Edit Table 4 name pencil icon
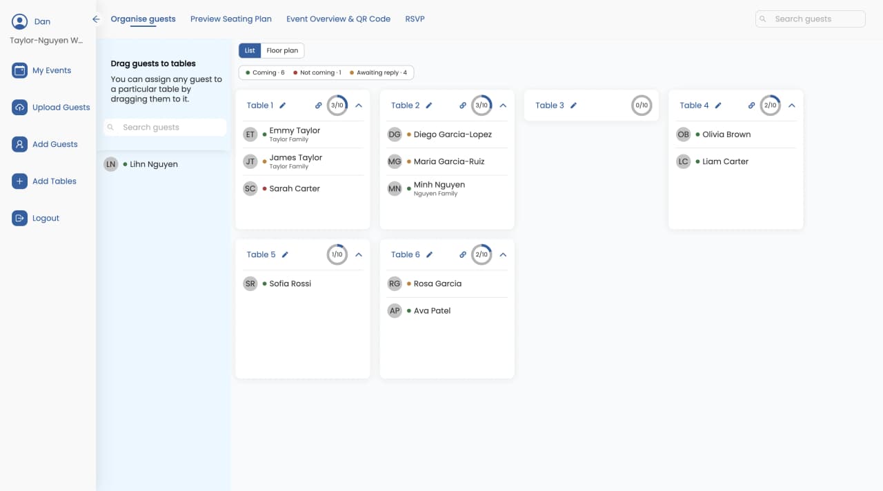The width and height of the screenshot is (883, 491). click(x=718, y=106)
